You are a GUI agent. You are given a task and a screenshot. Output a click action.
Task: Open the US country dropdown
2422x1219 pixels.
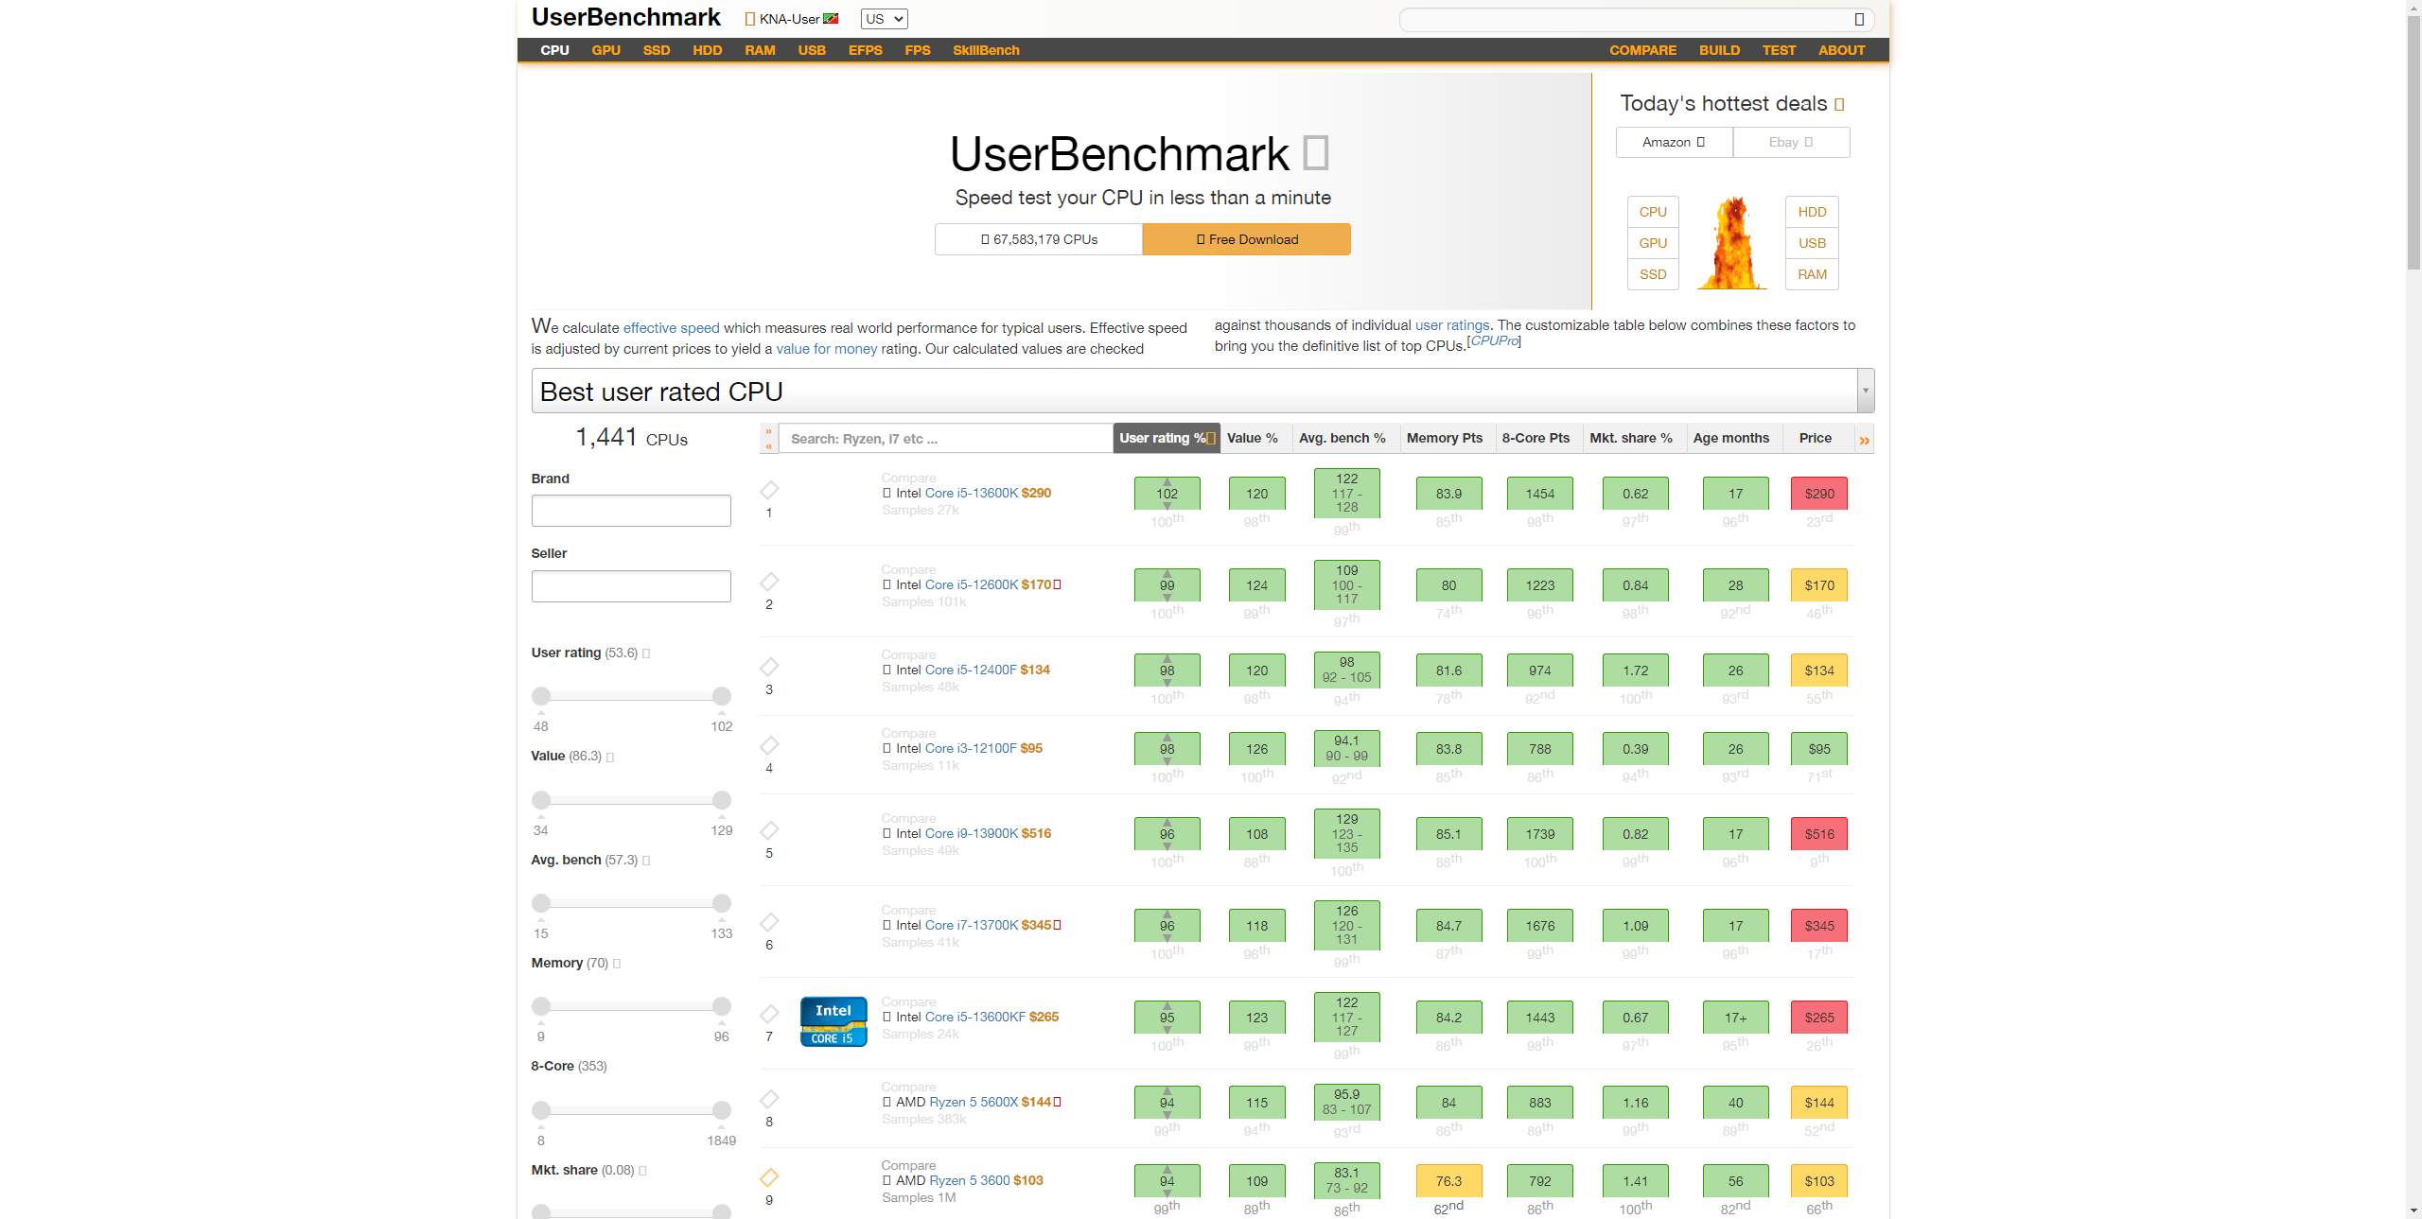click(x=884, y=19)
